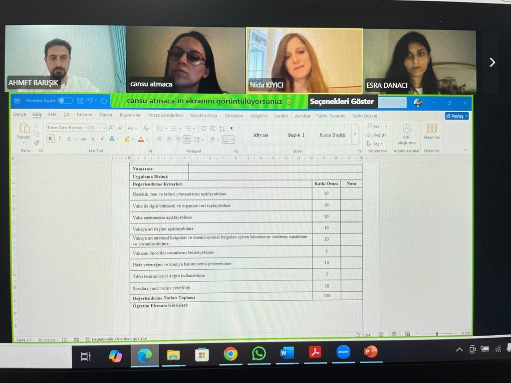511x383 pixels.
Task: Click the Yapıştır paste icon
Action: [23, 131]
